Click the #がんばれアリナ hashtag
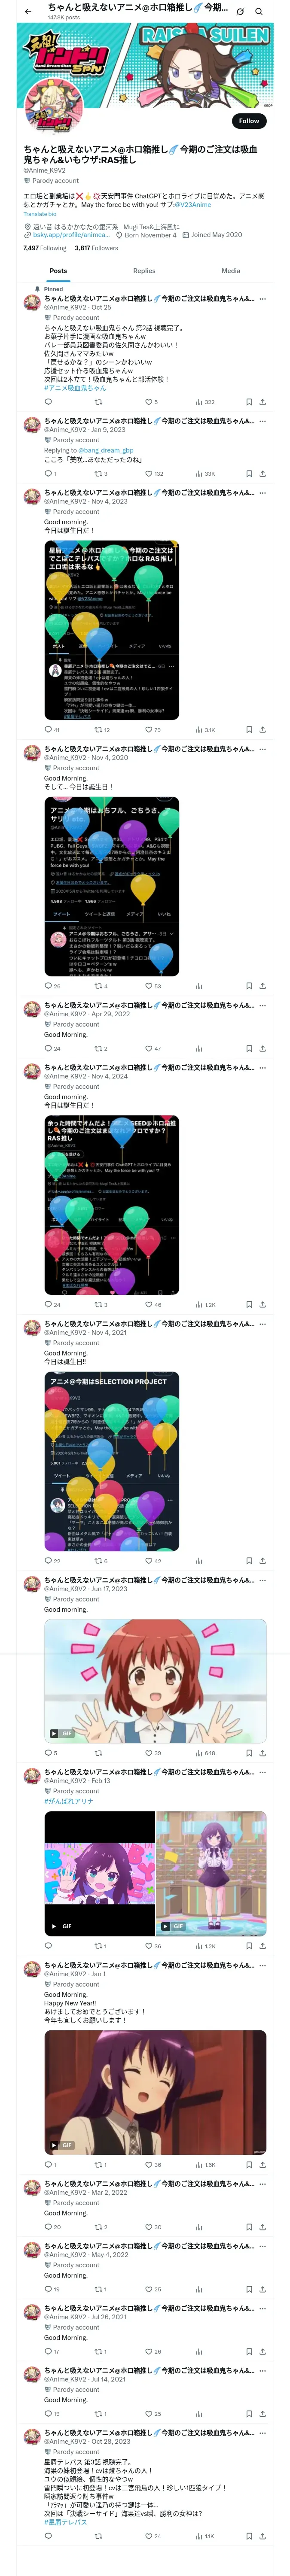 [x=69, y=1801]
